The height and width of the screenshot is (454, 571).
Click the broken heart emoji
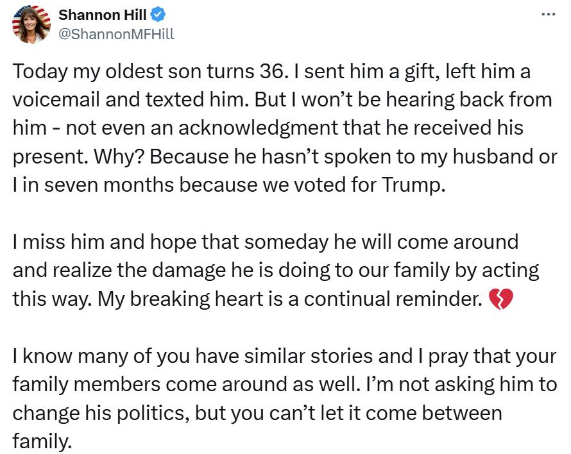pos(500,299)
